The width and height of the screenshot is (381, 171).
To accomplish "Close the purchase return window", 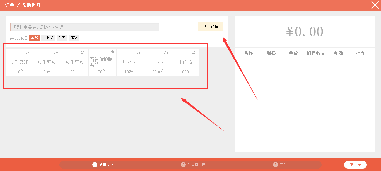I will point(375,5).
